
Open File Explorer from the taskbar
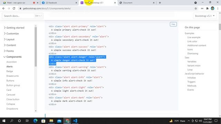point(51,121)
